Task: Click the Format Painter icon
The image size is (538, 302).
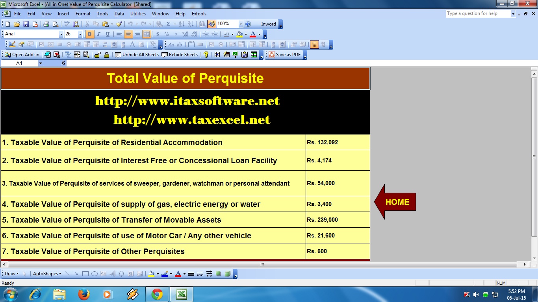Action: tap(119, 24)
